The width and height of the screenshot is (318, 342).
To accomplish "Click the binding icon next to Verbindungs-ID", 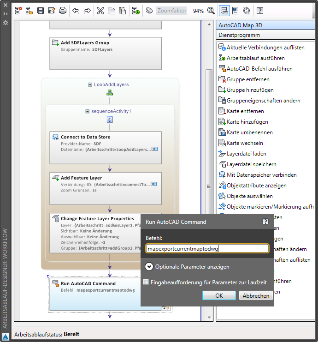I will 154,184.
